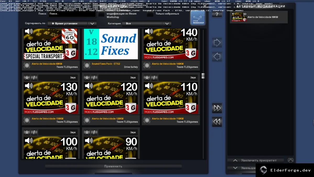
Task: Select the 110 KM/h mod thumbnail
Action: (171, 98)
